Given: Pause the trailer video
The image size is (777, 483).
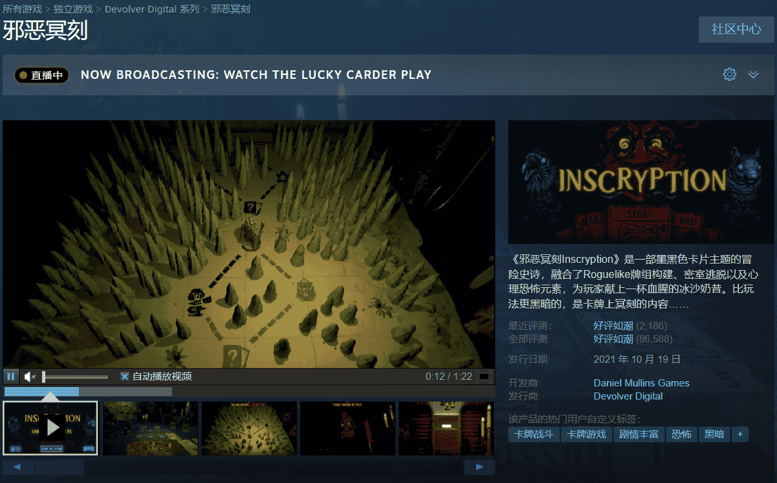Looking at the screenshot, I should 11,377.
